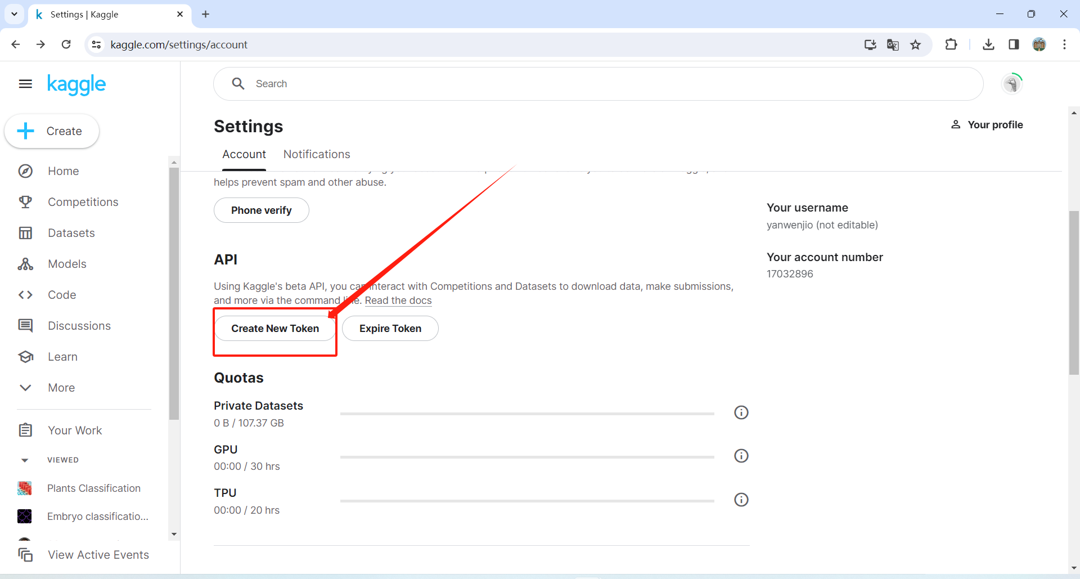Click sidebar scrollbar down arrow
The height and width of the screenshot is (579, 1080).
[x=174, y=534]
